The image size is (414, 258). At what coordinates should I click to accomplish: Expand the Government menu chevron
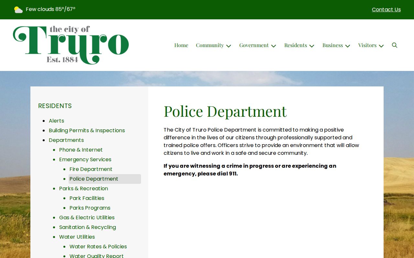click(274, 46)
